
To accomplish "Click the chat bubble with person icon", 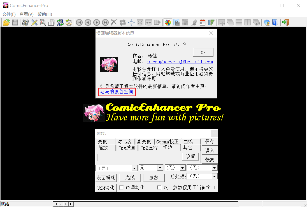I will tap(266, 22).
